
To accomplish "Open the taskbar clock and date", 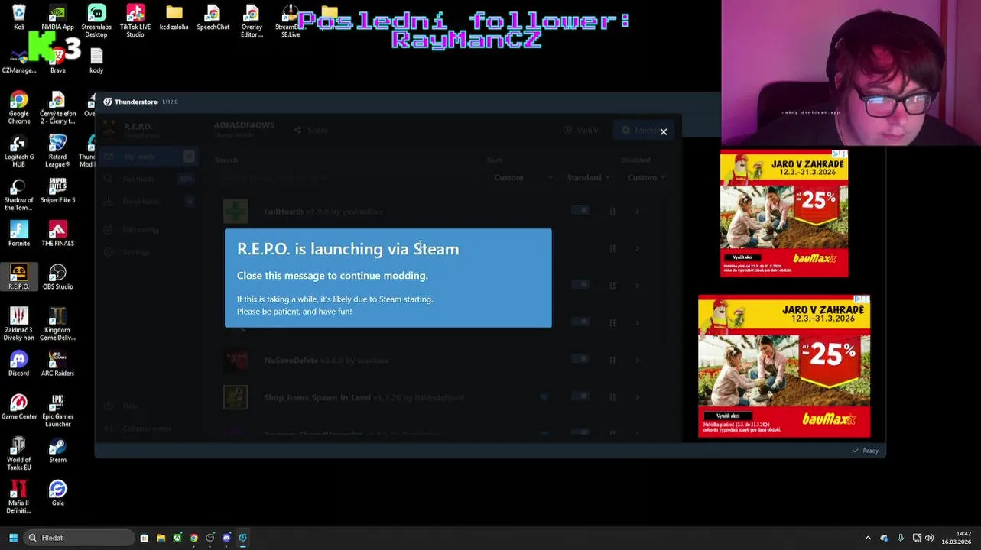I will (x=957, y=538).
